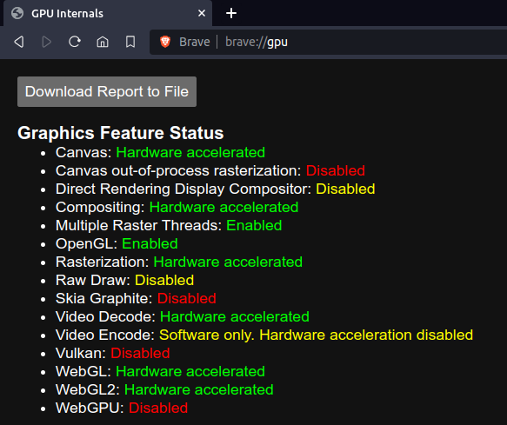Click the forward navigation arrow
Viewport: 507px width, 425px height.
[47, 42]
